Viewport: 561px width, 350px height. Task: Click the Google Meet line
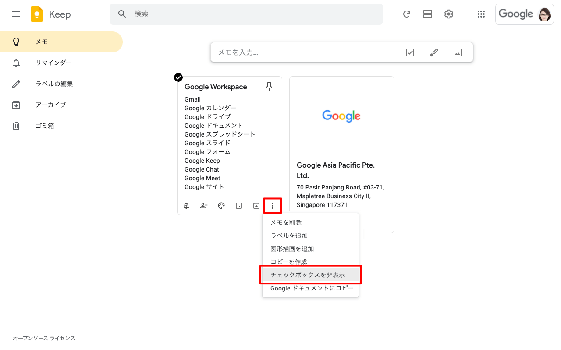(202, 178)
